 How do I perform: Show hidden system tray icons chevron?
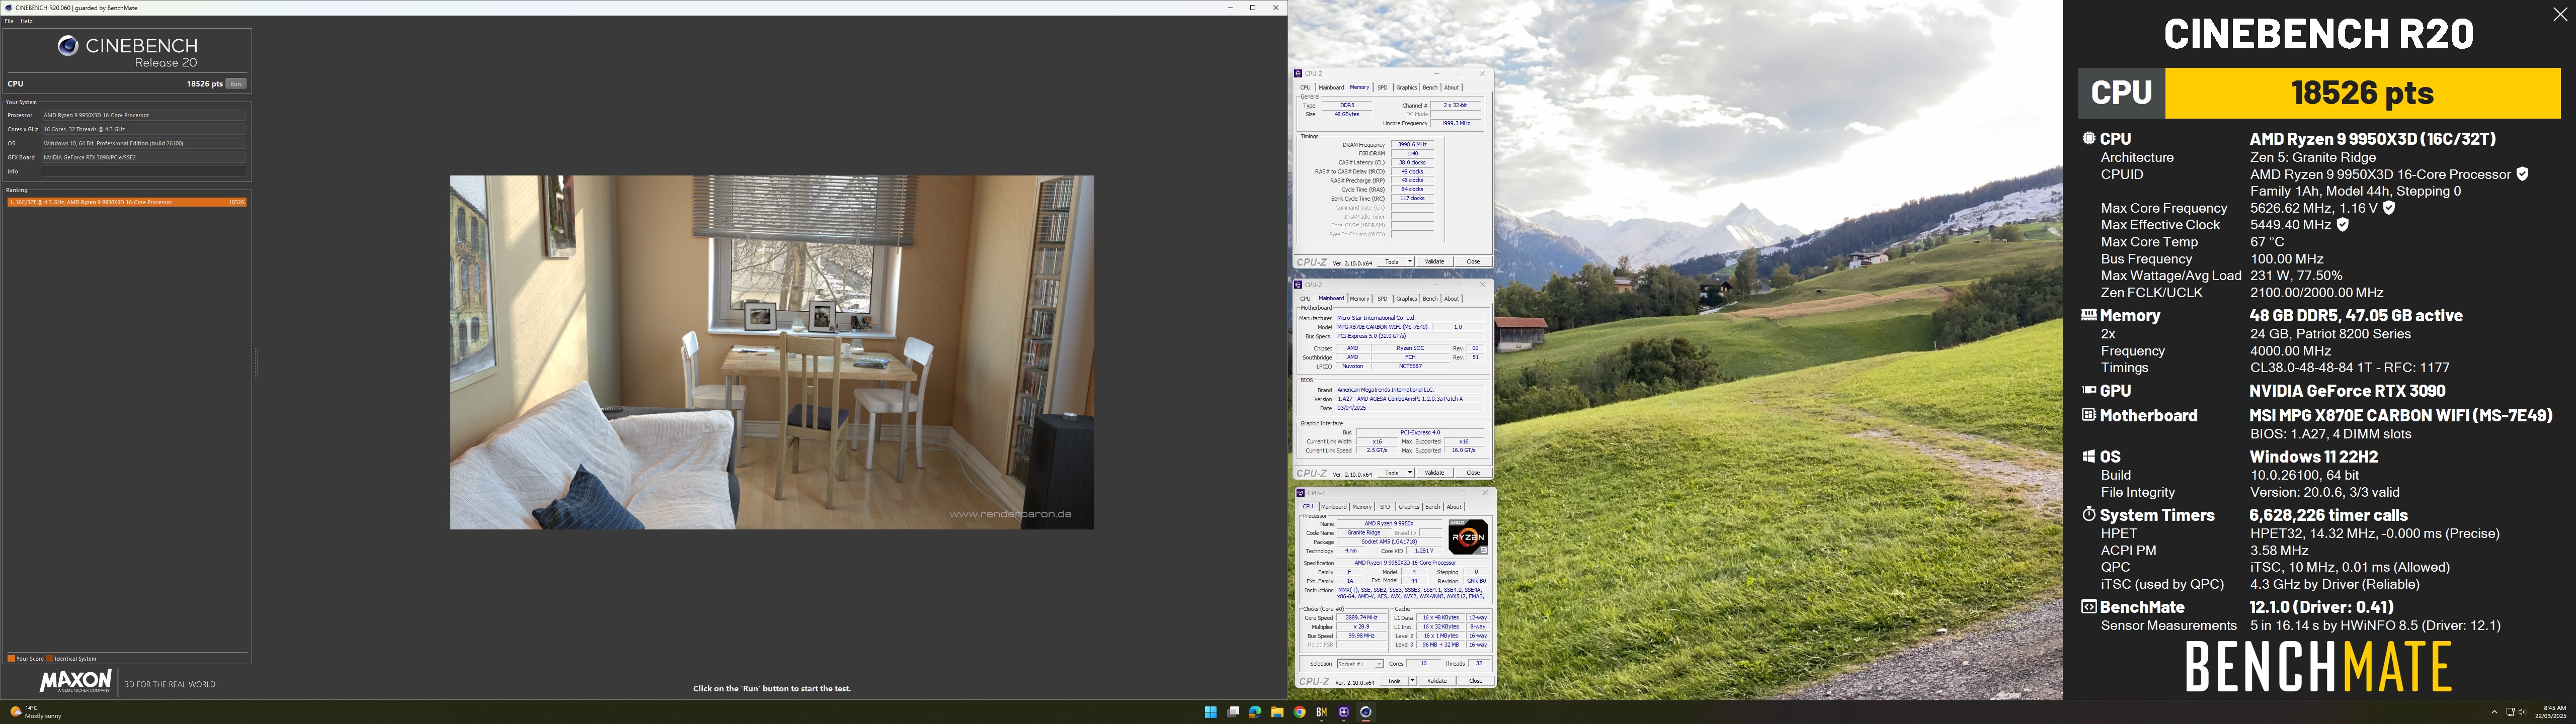2494,712
